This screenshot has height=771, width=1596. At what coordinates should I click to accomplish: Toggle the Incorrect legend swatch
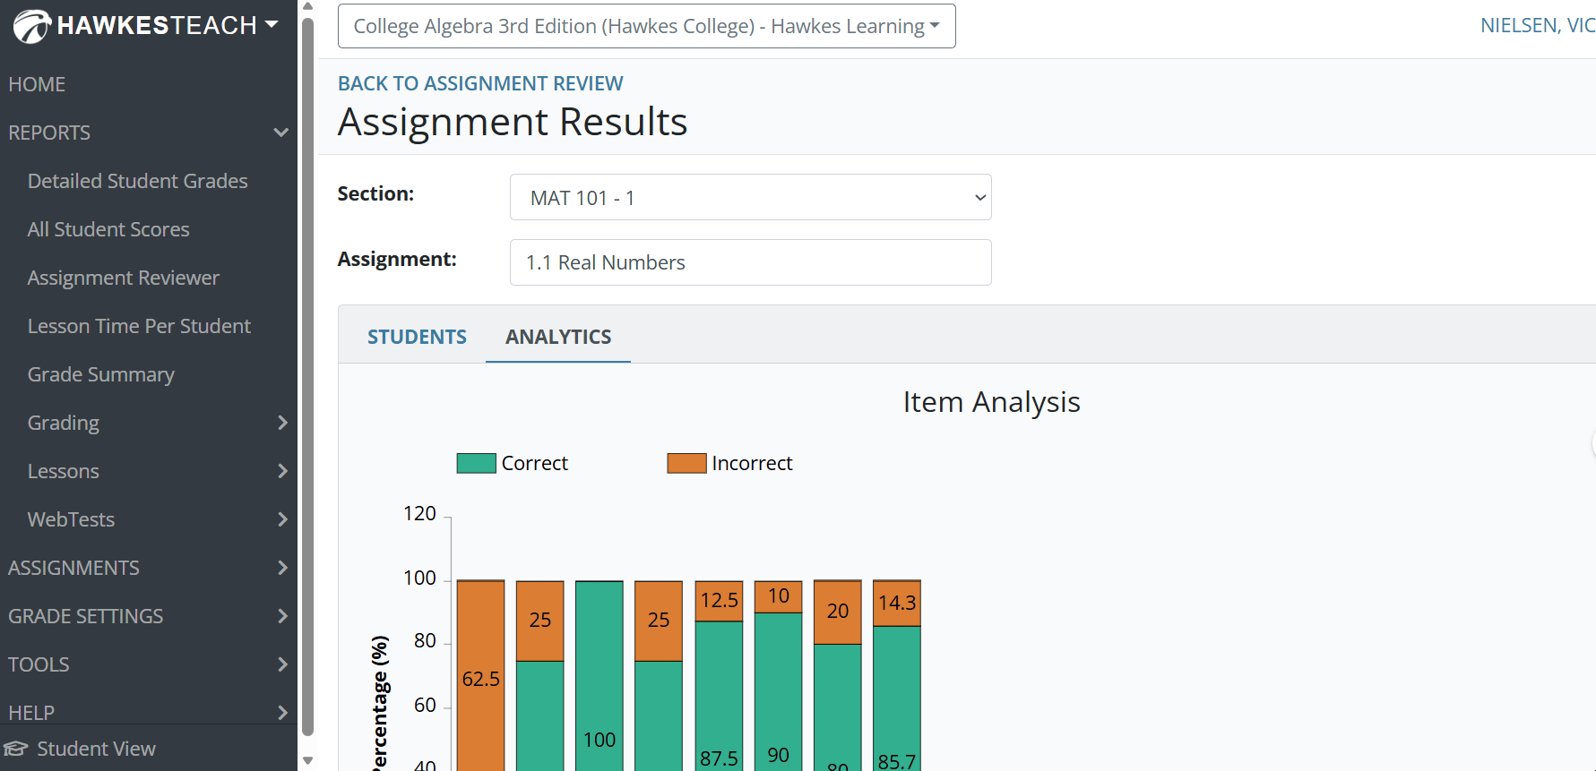[x=686, y=463]
